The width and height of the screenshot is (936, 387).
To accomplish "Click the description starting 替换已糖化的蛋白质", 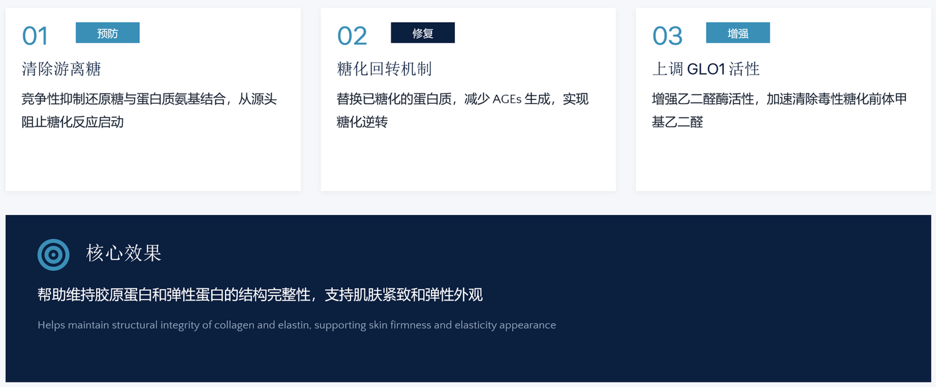I will 463,110.
